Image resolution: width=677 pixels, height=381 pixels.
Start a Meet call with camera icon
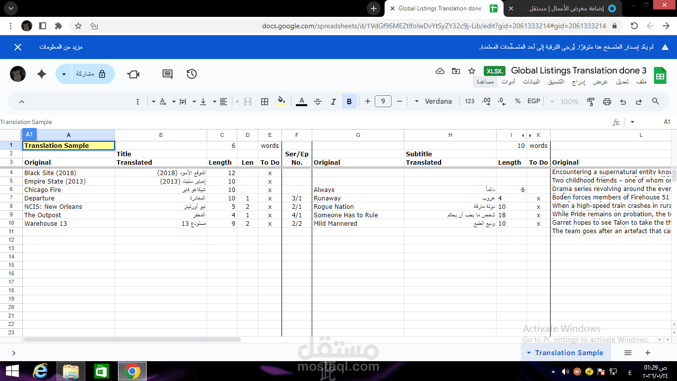coord(133,74)
